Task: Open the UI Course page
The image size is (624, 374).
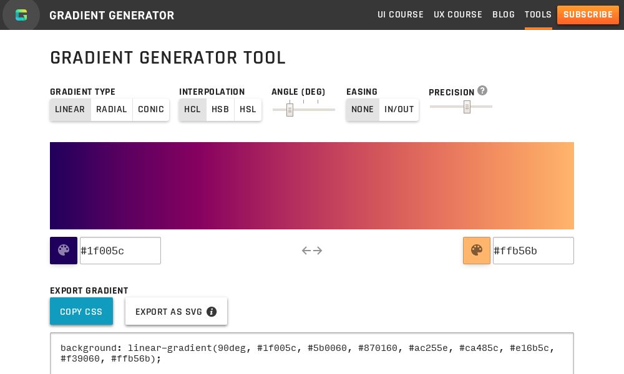Action: point(401,14)
